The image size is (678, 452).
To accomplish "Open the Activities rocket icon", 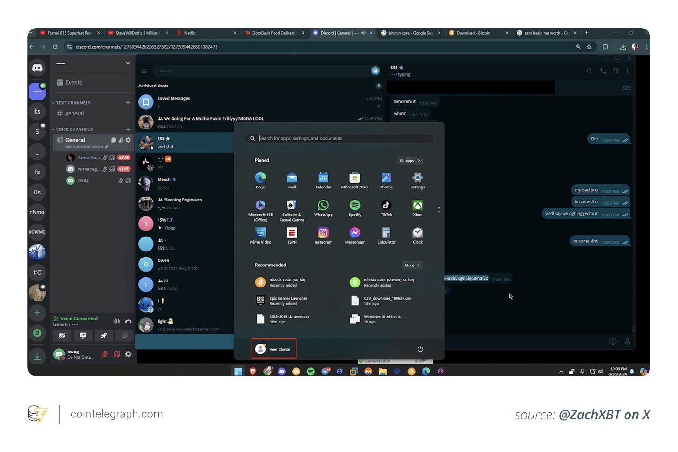I will click(x=104, y=336).
